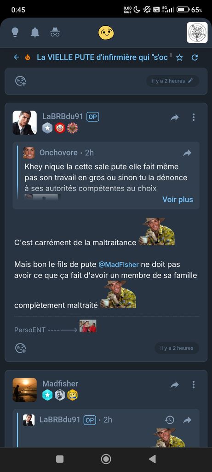Viewport: 212px width, 472px height.
Task: Favorite the topic with star icon
Action: pyautogui.click(x=179, y=58)
